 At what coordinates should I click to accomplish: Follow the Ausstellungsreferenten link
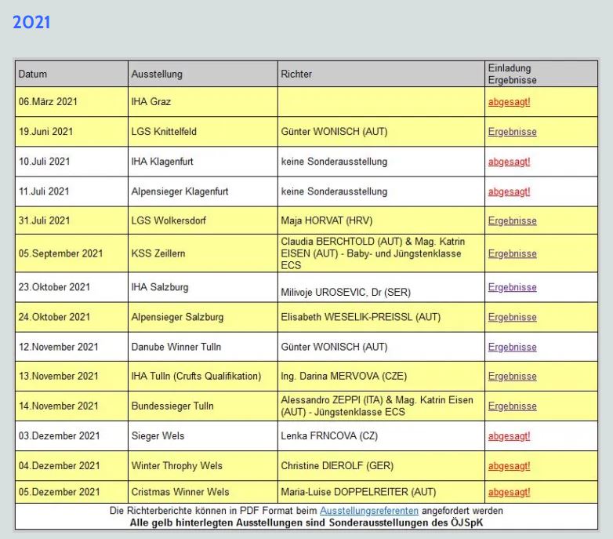[364, 511]
